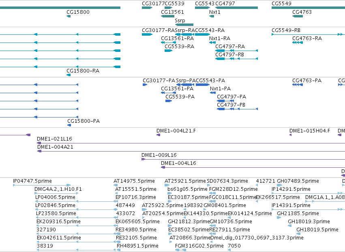Select the CG5539 gene label
The image size is (345, 252).
coord(174,4)
